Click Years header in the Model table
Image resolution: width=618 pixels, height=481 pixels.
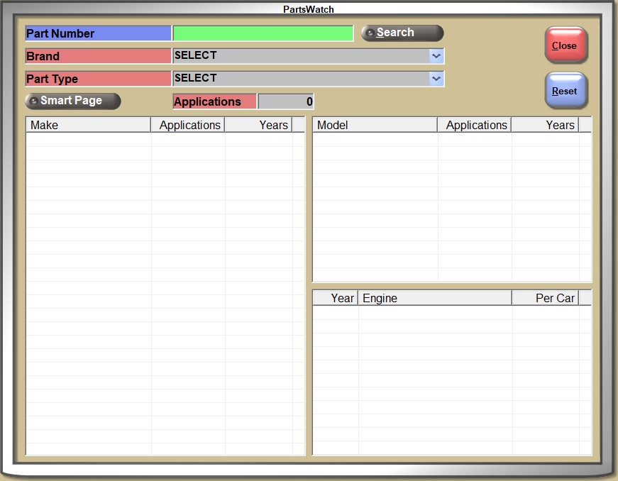click(x=545, y=125)
